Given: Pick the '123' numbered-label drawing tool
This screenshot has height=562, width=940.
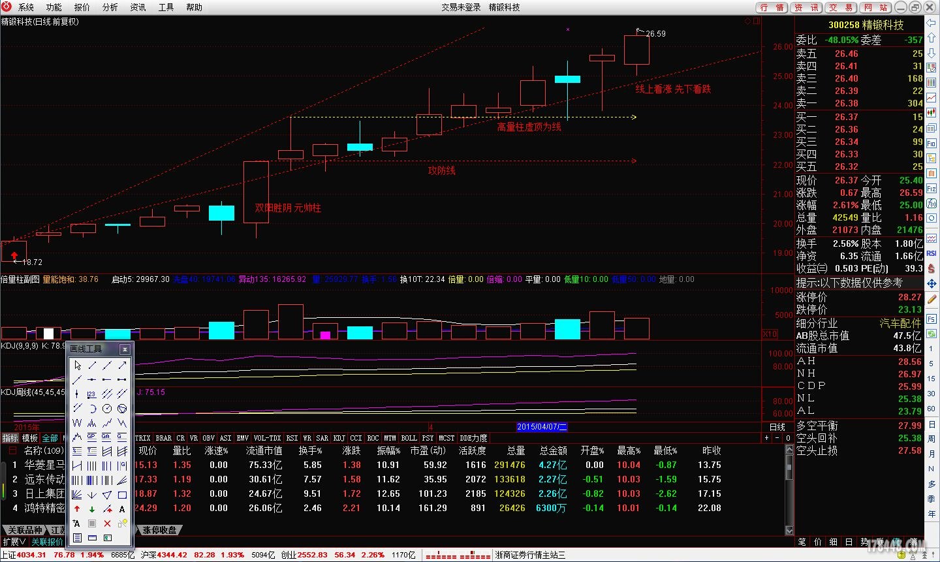Looking at the screenshot, I should coord(92,394).
